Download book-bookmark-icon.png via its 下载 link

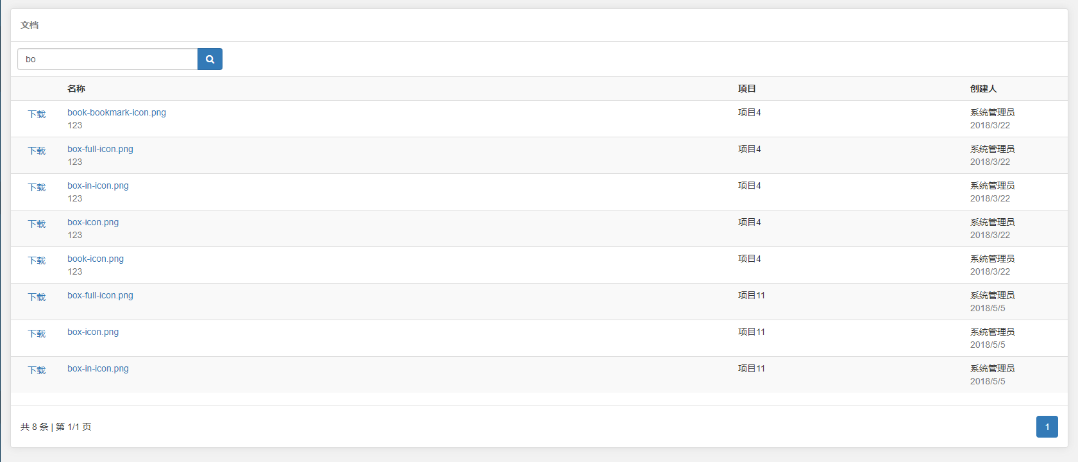(x=37, y=114)
